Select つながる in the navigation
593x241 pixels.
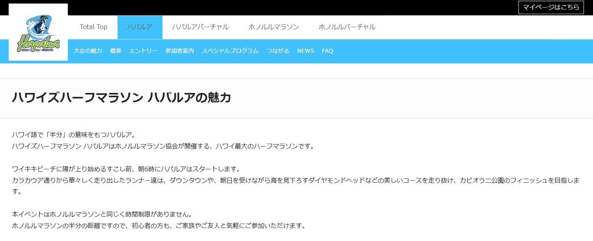pos(278,51)
